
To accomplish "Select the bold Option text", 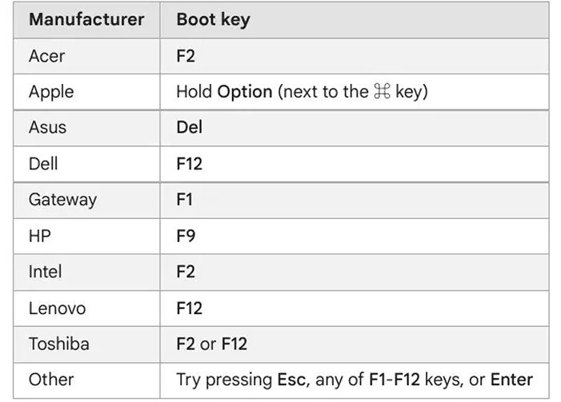I will pyautogui.click(x=245, y=92).
